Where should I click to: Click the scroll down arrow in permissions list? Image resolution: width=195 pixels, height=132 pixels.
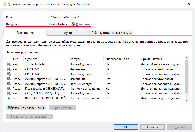pos(186,100)
